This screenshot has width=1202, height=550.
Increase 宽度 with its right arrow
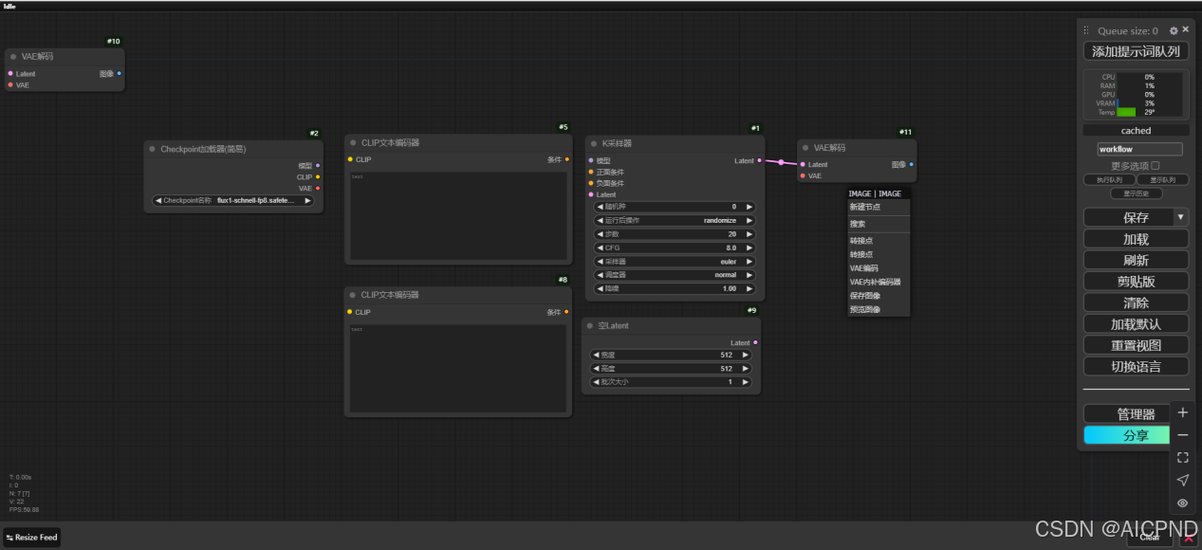point(745,355)
